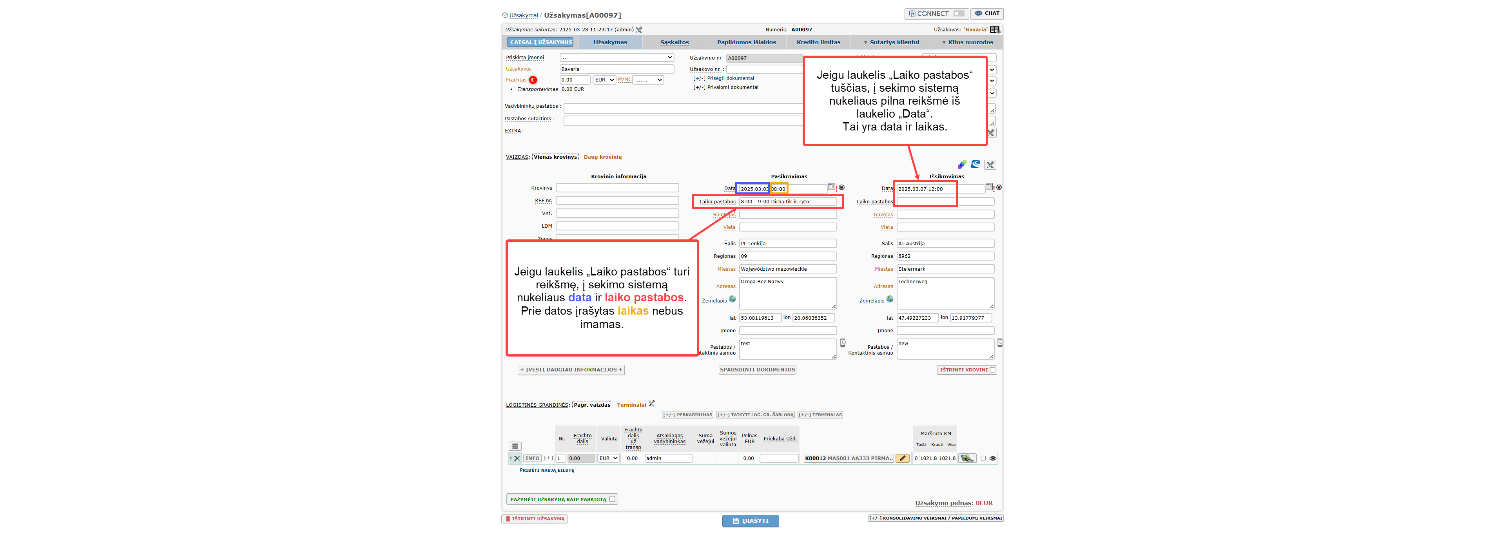Expand the Privalomi dokumentai section
This screenshot has height=536, width=1505.
point(725,88)
